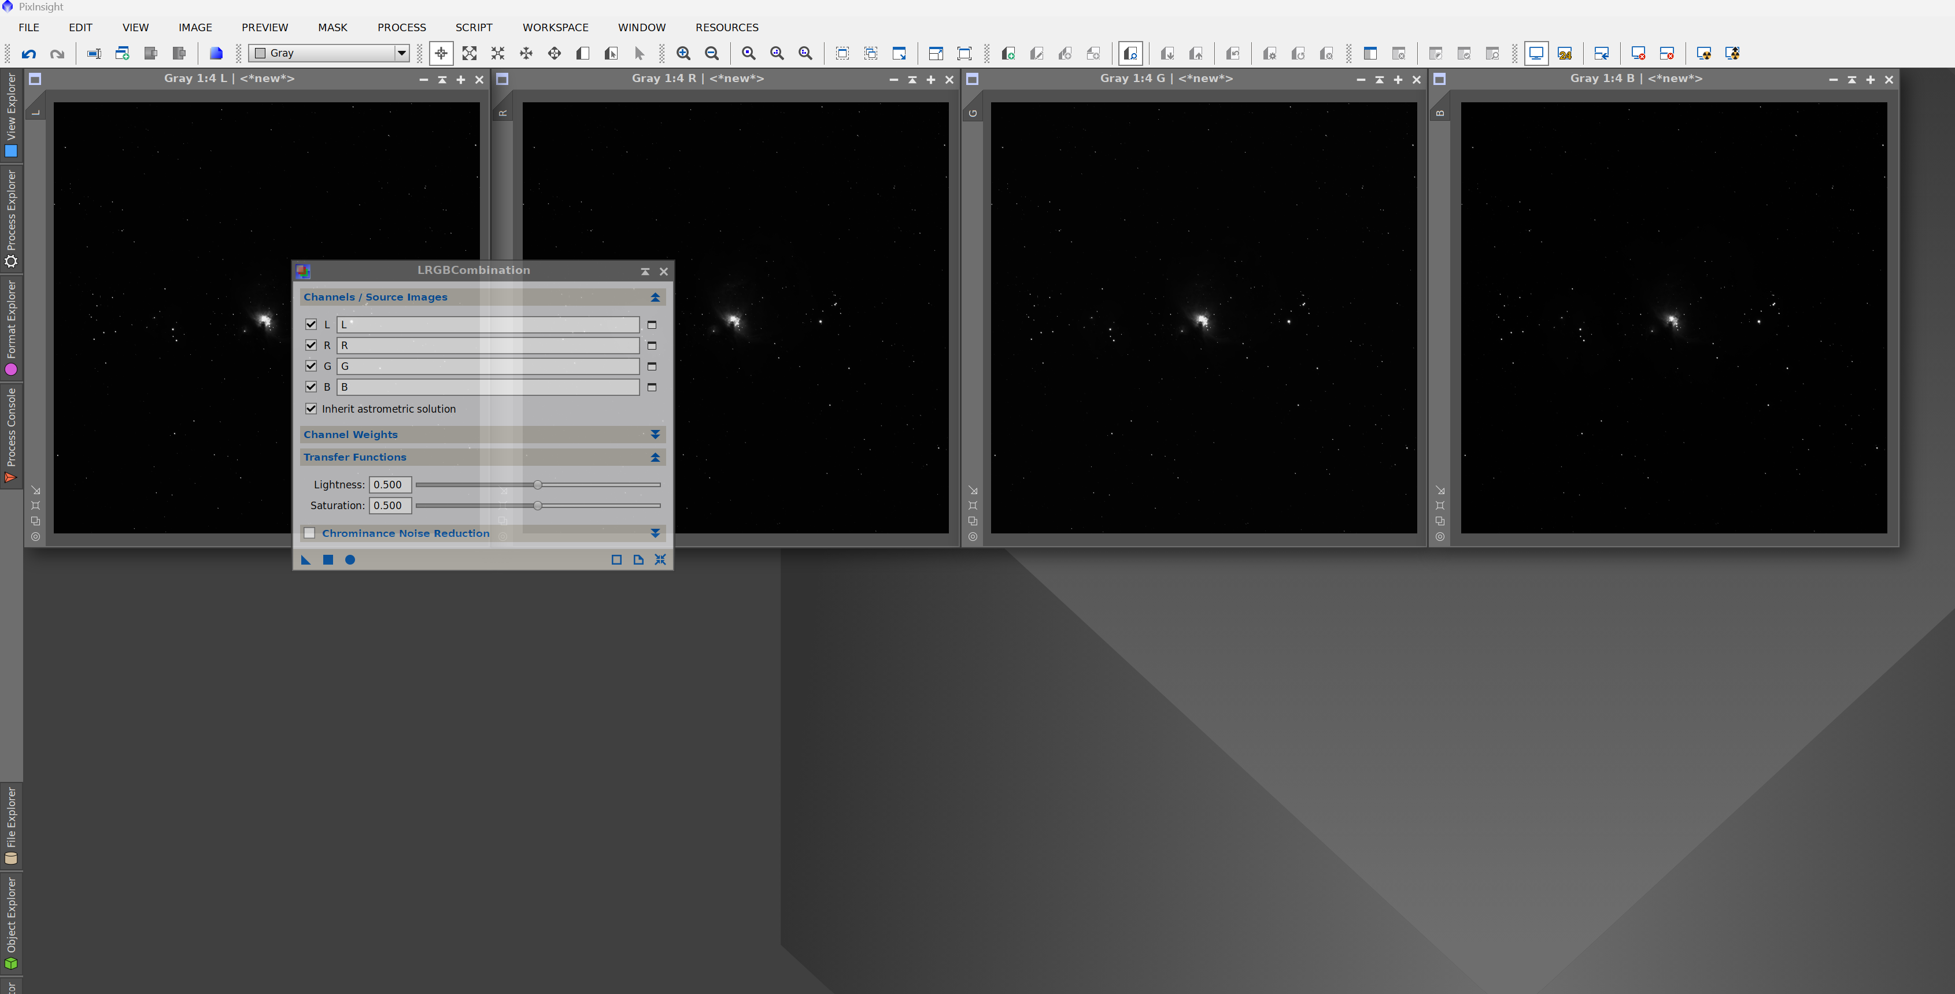Click the Reset icon in LRGBCombination

(x=660, y=560)
